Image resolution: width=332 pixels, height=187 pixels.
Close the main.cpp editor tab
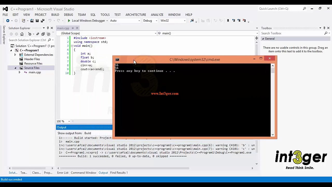pyautogui.click(x=77, y=28)
